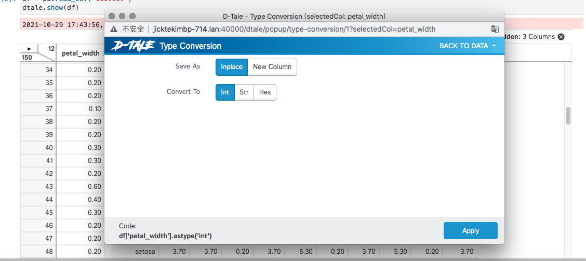
Task: Click the 0.10 petal_width value in row 37
Action: pyautogui.click(x=95, y=108)
